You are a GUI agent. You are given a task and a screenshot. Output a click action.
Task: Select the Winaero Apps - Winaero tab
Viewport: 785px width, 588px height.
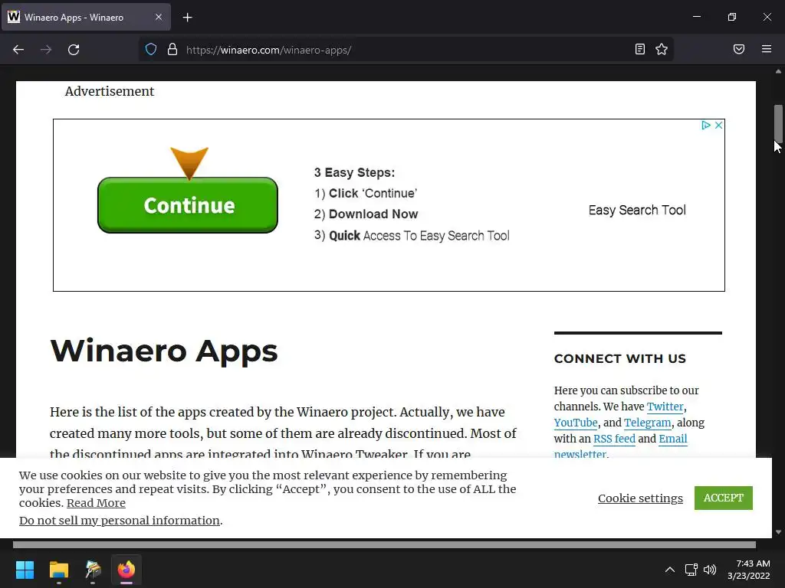point(86,17)
